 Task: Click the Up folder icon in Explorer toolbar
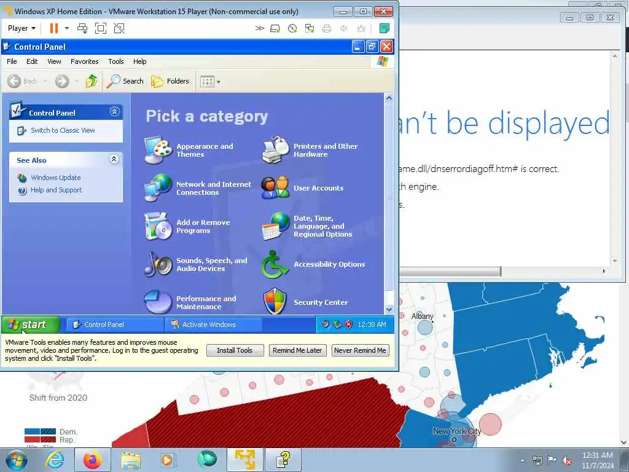pyautogui.click(x=92, y=81)
